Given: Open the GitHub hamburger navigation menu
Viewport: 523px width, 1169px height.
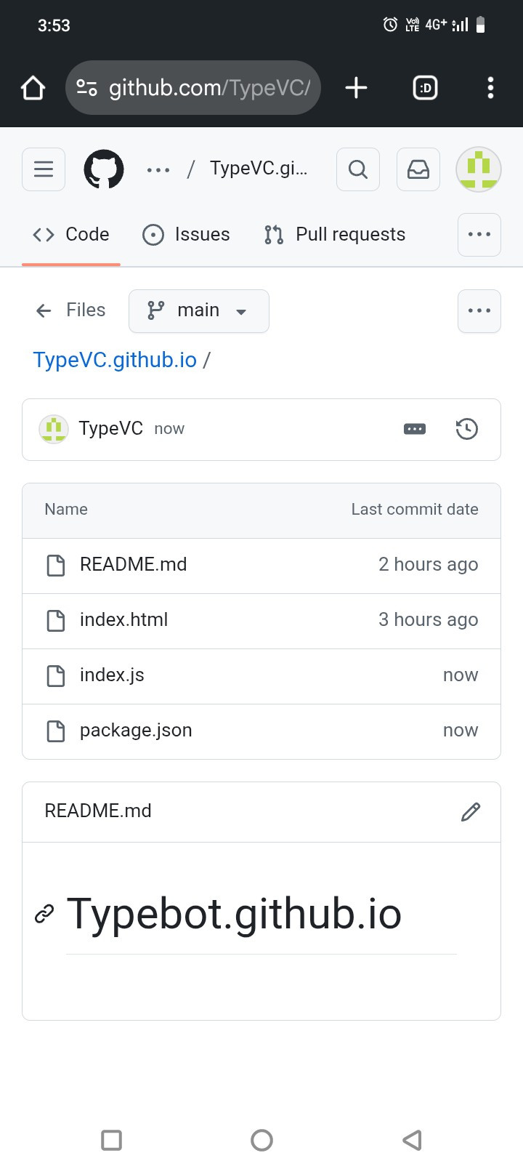Looking at the screenshot, I should click(44, 169).
